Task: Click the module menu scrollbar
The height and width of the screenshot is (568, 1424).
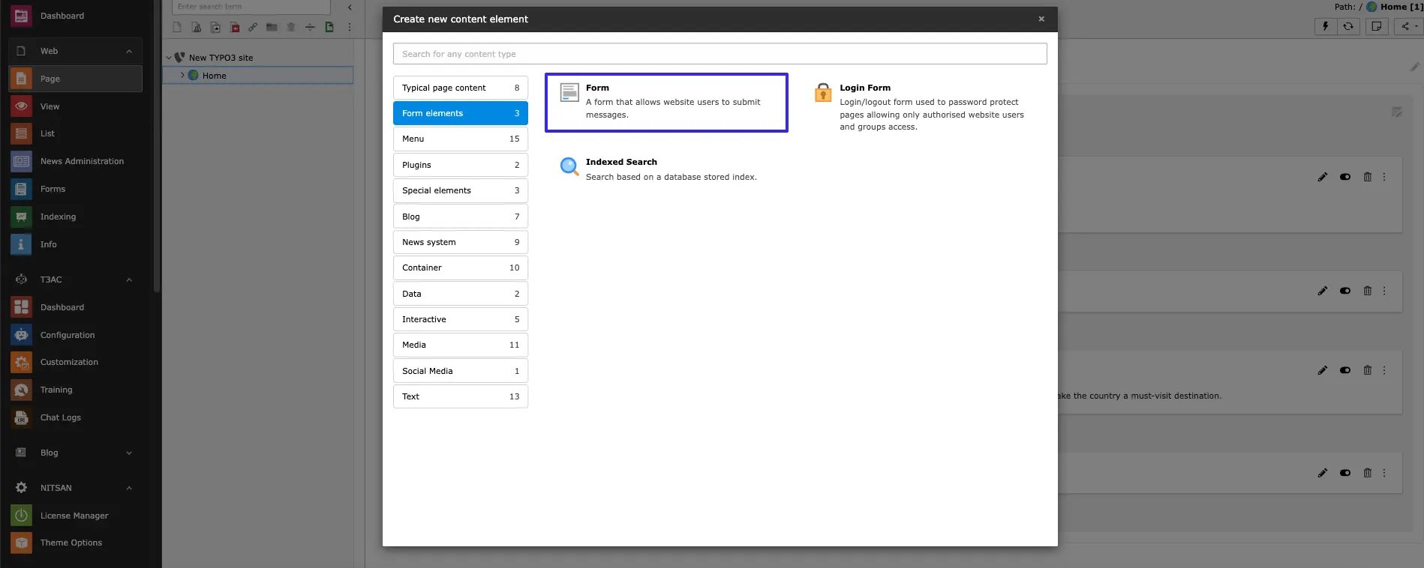Action: (x=157, y=146)
